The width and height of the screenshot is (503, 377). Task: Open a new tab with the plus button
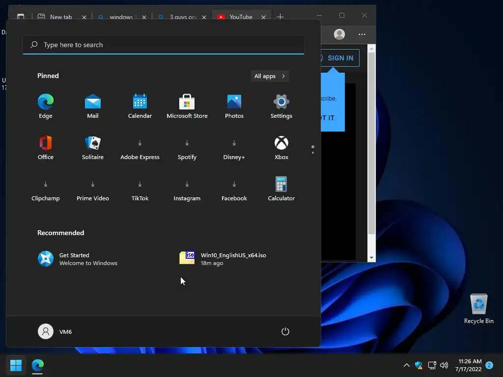[280, 16]
